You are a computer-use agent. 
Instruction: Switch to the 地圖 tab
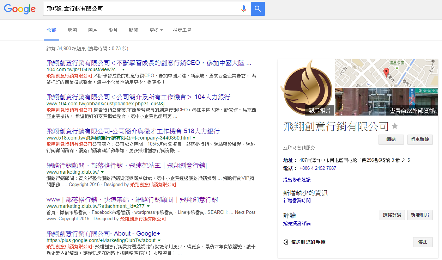[x=72, y=30]
